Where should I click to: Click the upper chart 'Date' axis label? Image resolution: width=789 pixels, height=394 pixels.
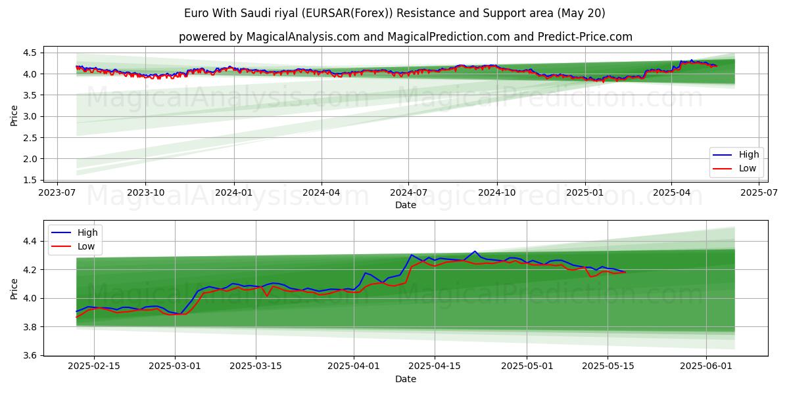[x=405, y=205]
